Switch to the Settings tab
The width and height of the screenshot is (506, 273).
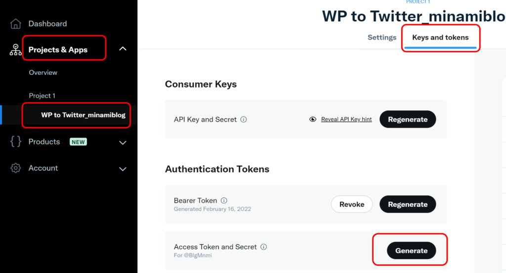(382, 38)
